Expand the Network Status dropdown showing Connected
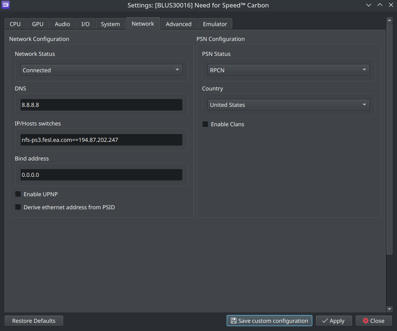Screen dimensions: 397x331 tap(101, 70)
